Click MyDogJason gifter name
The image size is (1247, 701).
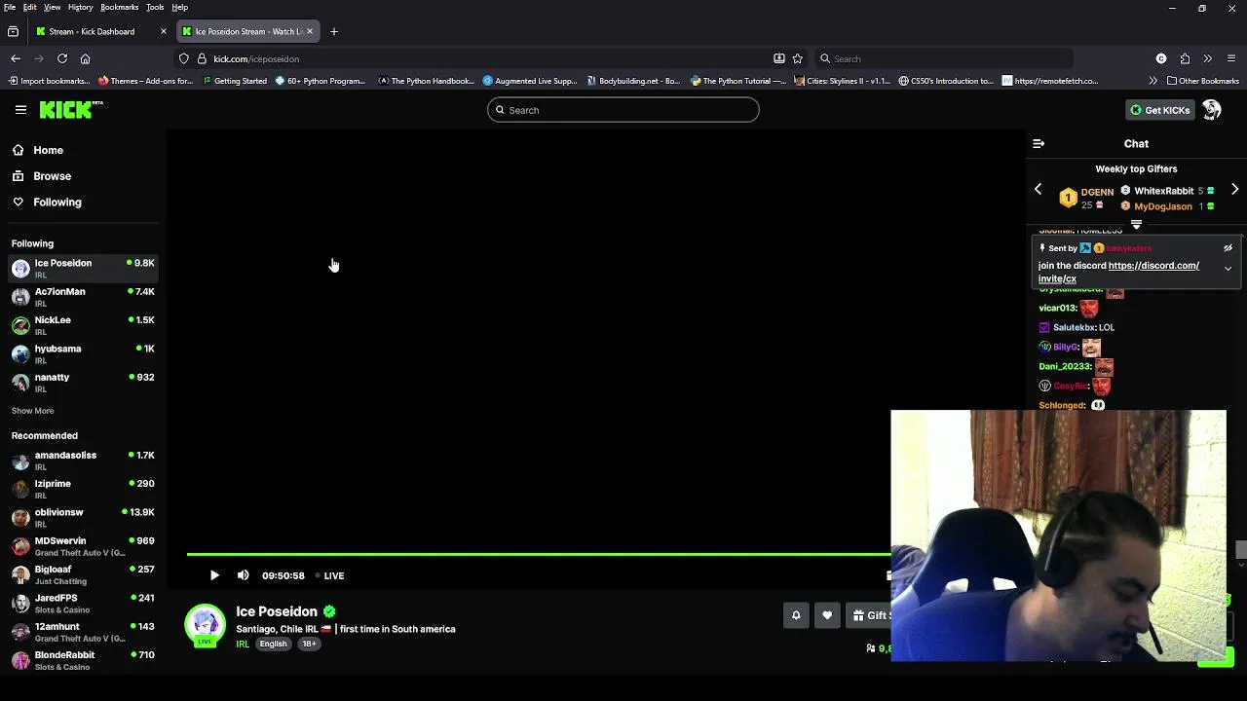[x=1163, y=206]
